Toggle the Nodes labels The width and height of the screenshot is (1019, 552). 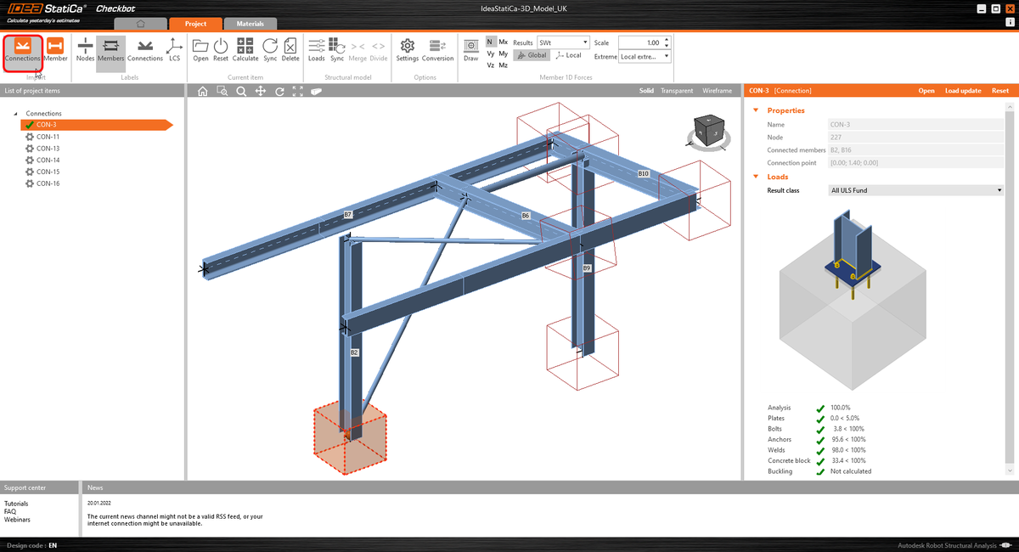pyautogui.click(x=85, y=50)
